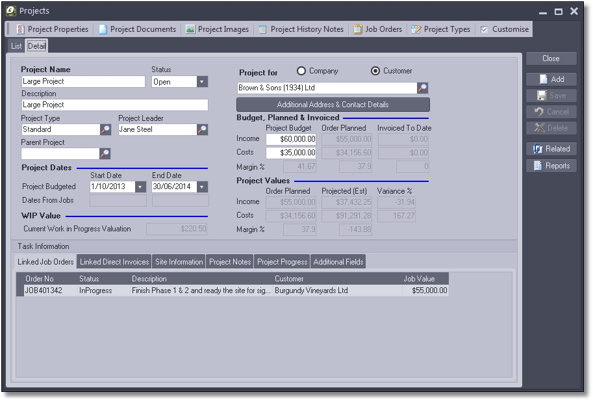Expand the Status dropdown
The height and width of the screenshot is (401, 593).
(x=202, y=82)
